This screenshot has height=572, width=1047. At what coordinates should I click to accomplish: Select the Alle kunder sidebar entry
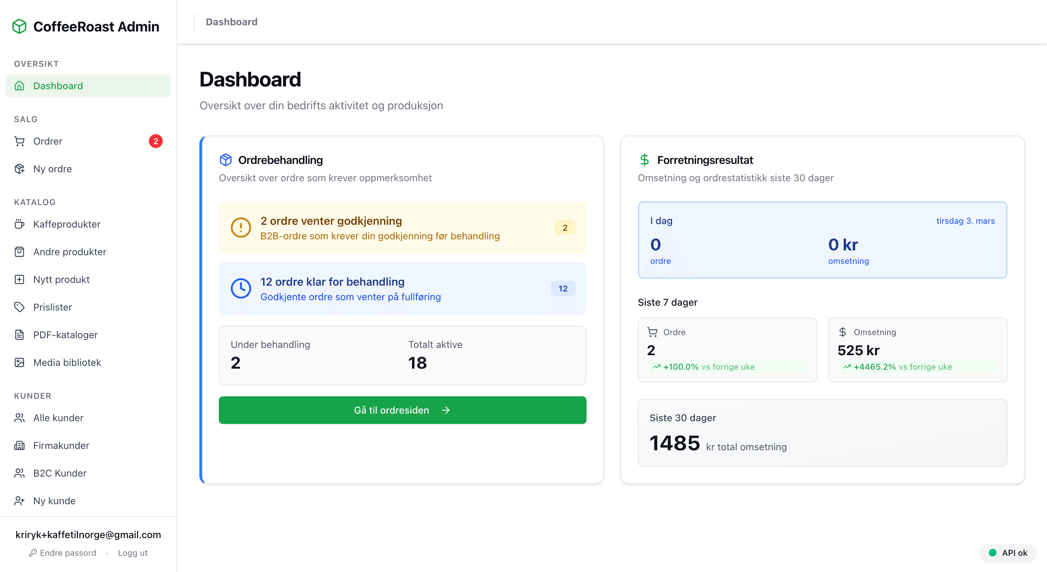tap(58, 417)
